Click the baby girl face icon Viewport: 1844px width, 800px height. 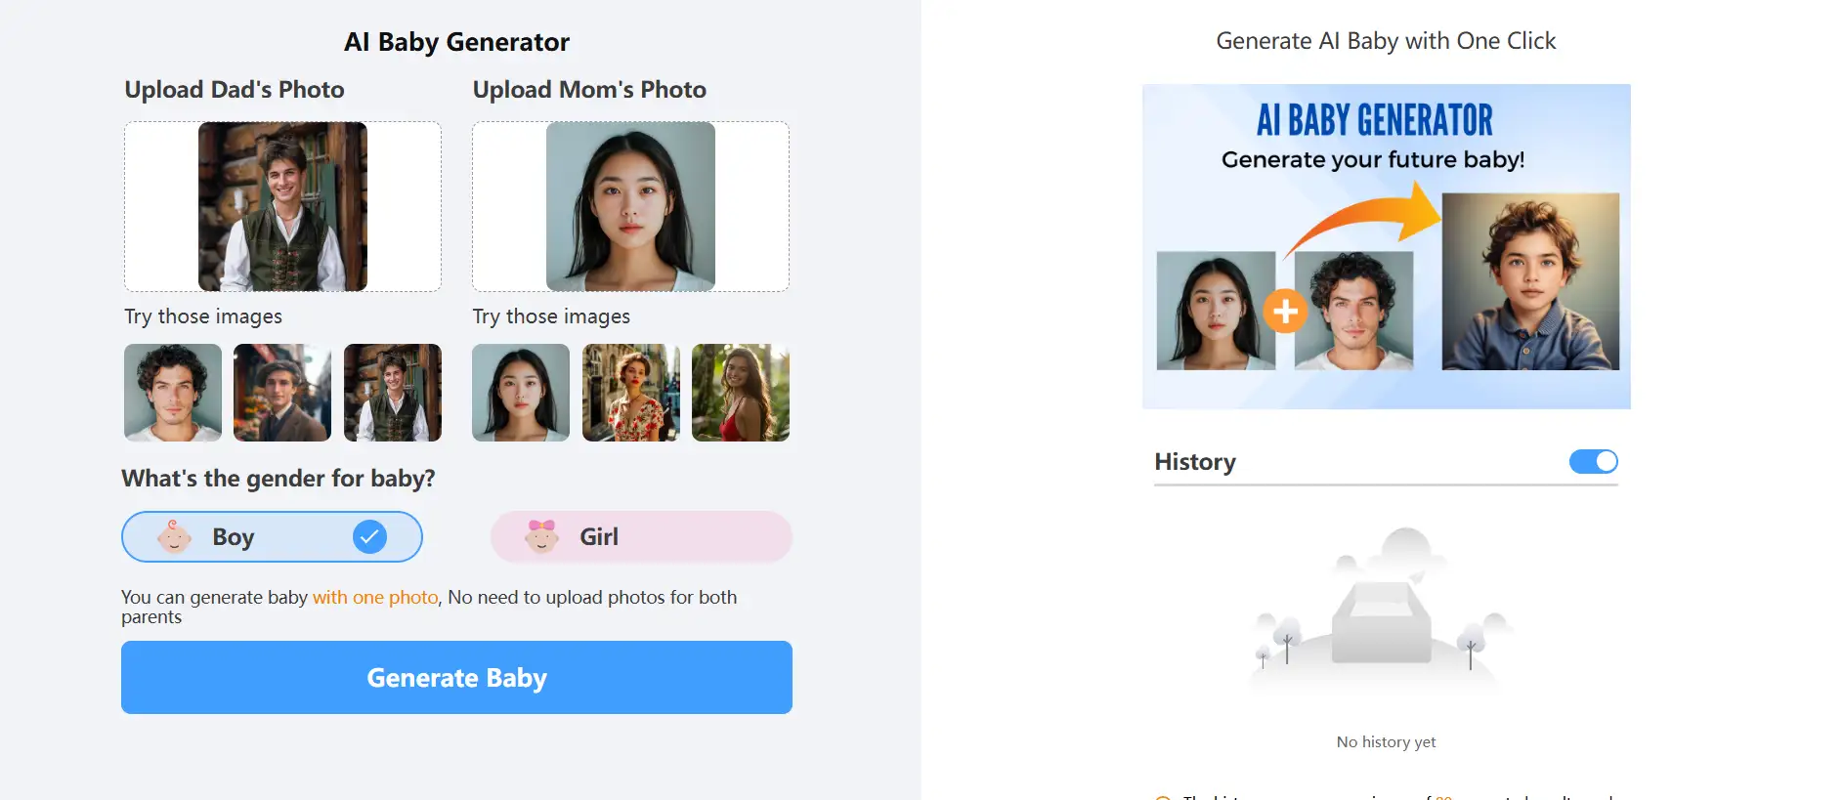pyautogui.click(x=541, y=536)
